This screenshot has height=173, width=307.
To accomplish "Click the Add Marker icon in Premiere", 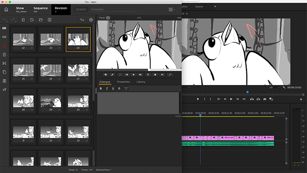I will (x=197, y=99).
